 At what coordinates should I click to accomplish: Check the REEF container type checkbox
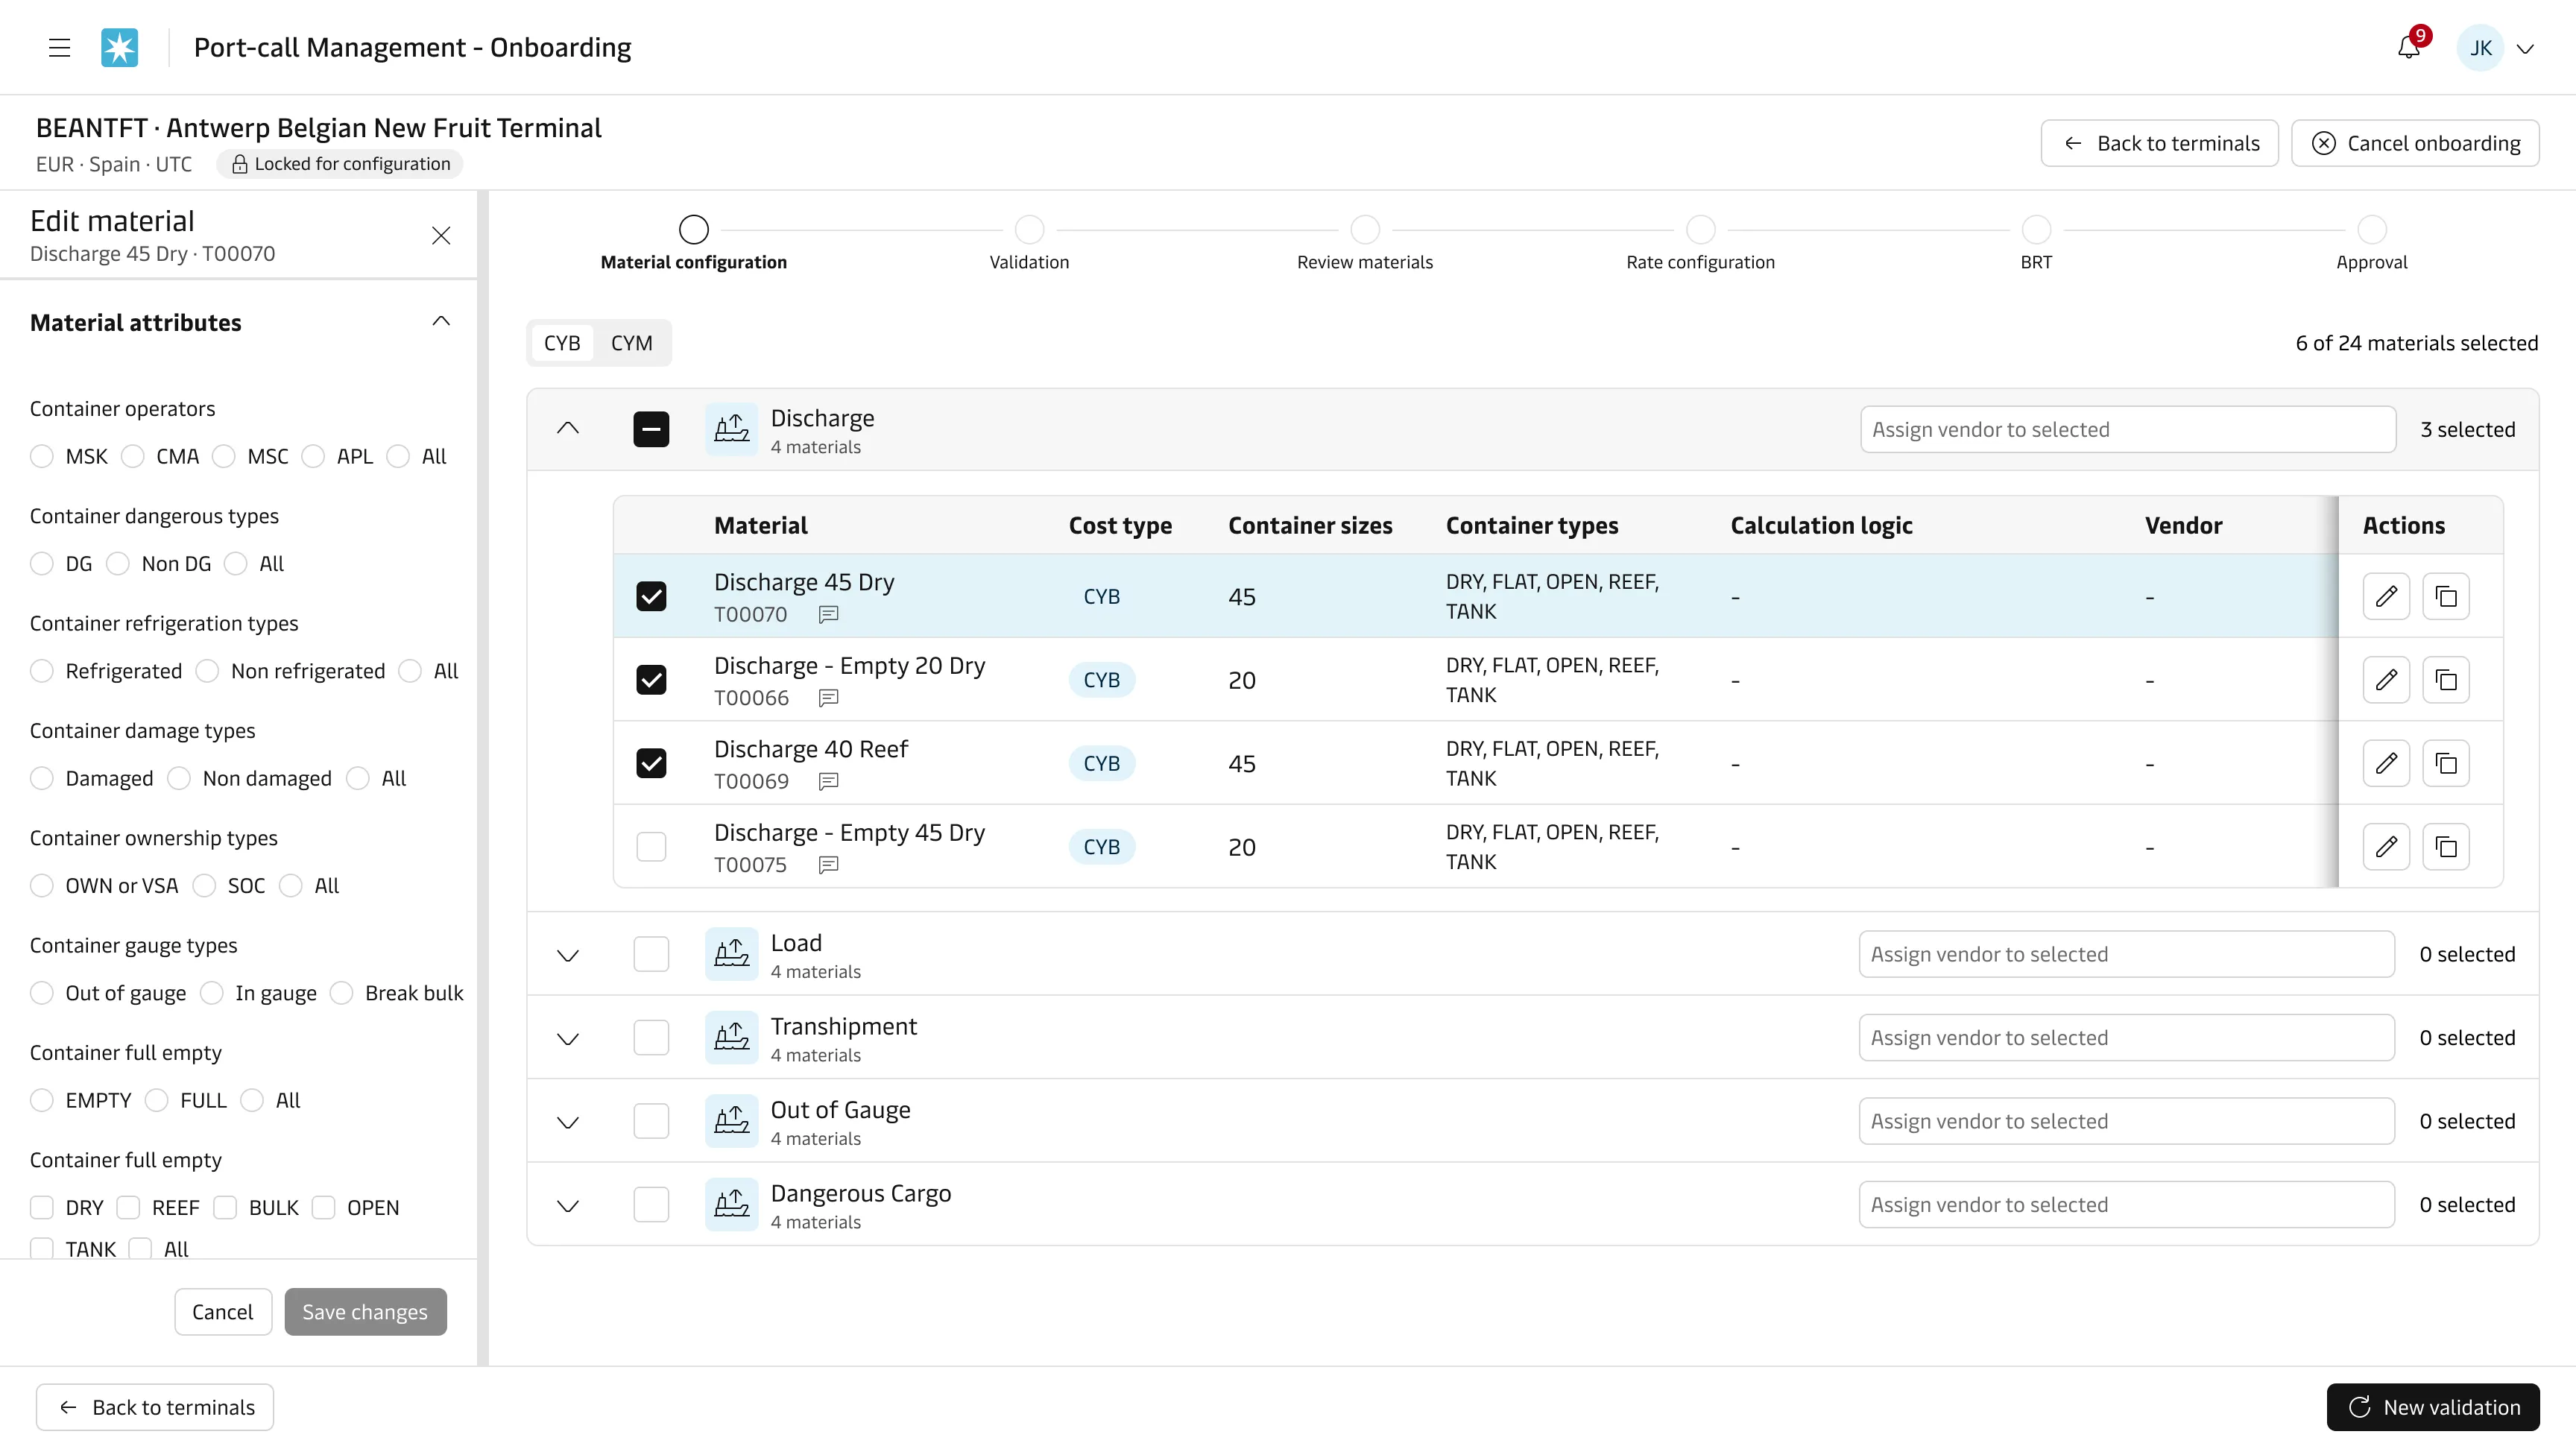coord(128,1208)
